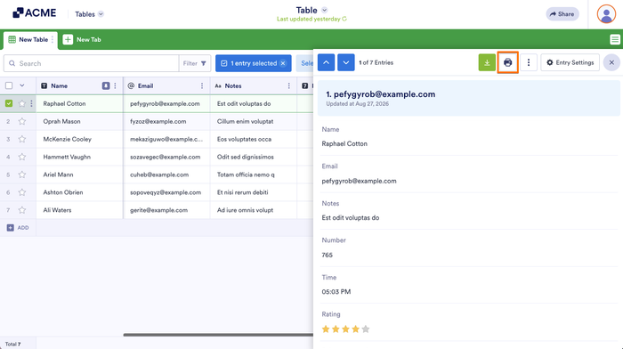The height and width of the screenshot is (349, 623).
Task: Expand the Table title dropdown
Action: click(324, 10)
